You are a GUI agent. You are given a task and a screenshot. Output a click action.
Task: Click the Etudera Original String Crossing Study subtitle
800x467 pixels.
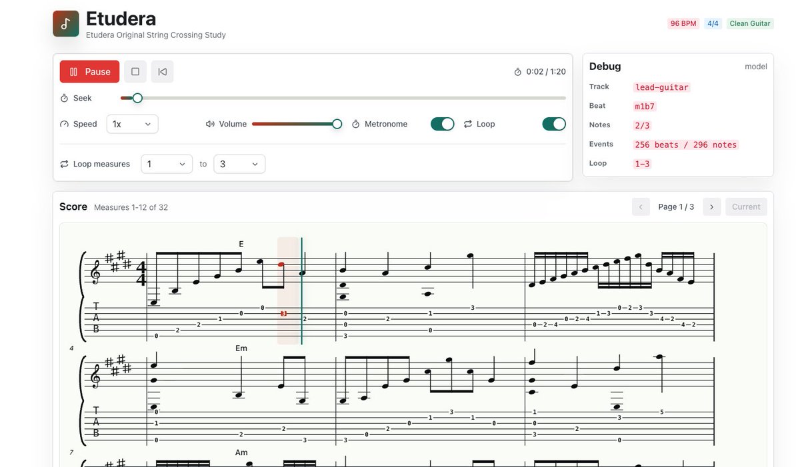point(156,35)
